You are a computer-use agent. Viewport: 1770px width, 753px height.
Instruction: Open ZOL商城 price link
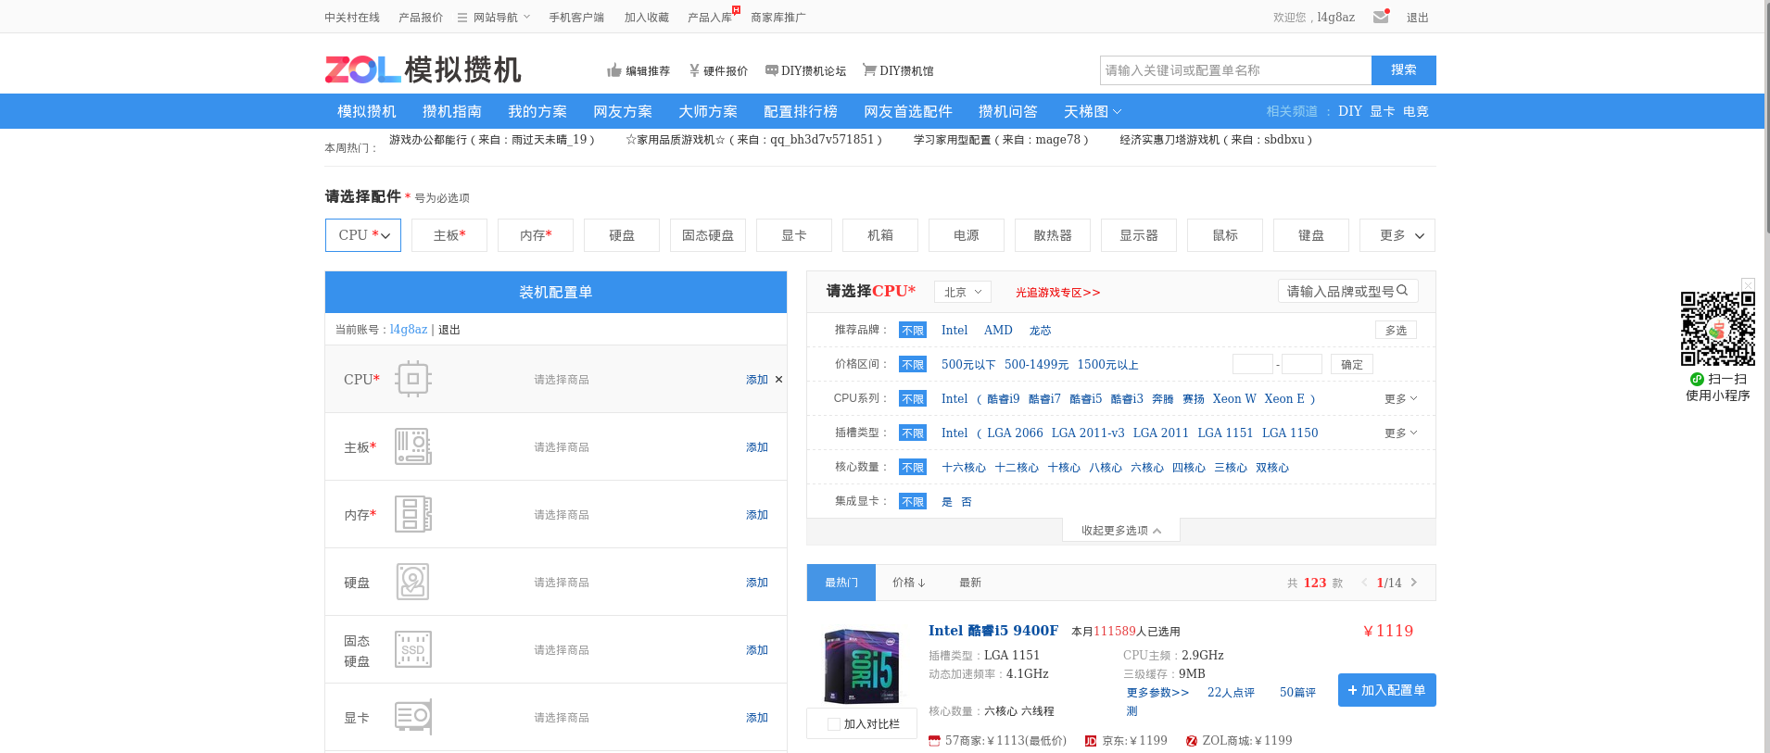pos(1239,741)
